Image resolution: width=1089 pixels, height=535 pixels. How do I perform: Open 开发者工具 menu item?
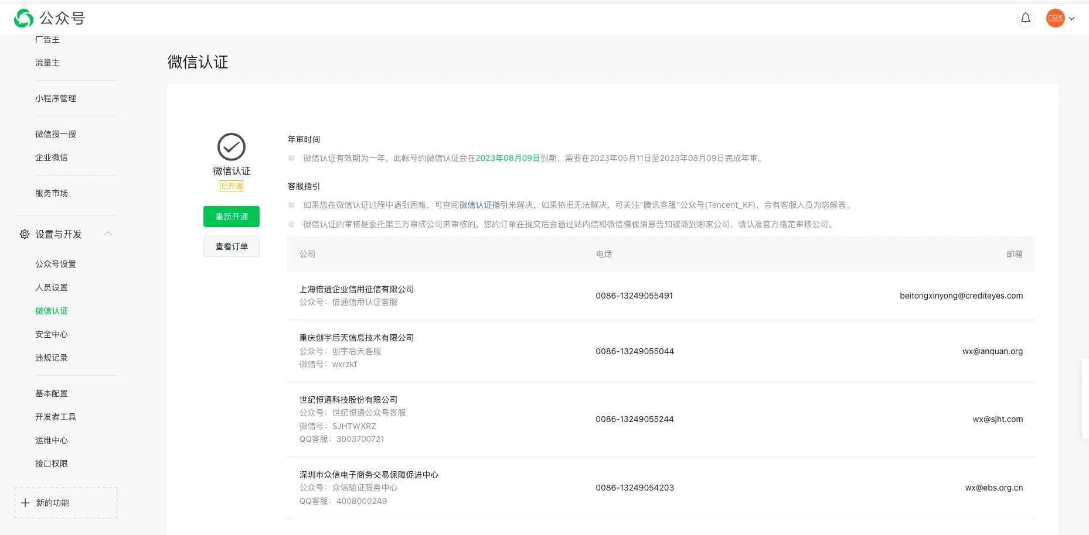click(x=56, y=417)
